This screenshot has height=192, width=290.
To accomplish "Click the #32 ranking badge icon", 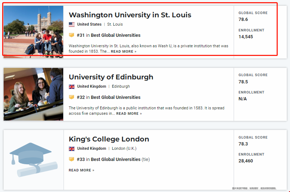I will (72, 97).
